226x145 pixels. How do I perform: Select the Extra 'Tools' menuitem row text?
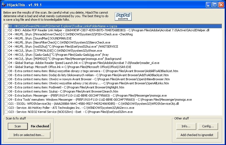(100, 100)
